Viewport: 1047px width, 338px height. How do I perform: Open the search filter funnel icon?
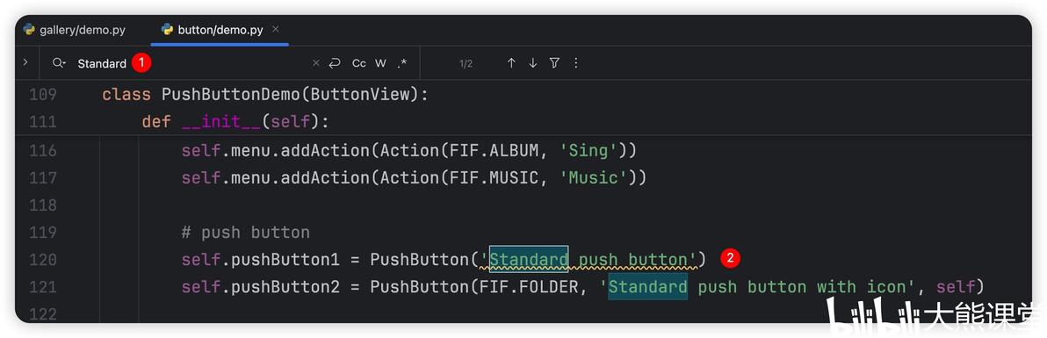coord(554,63)
